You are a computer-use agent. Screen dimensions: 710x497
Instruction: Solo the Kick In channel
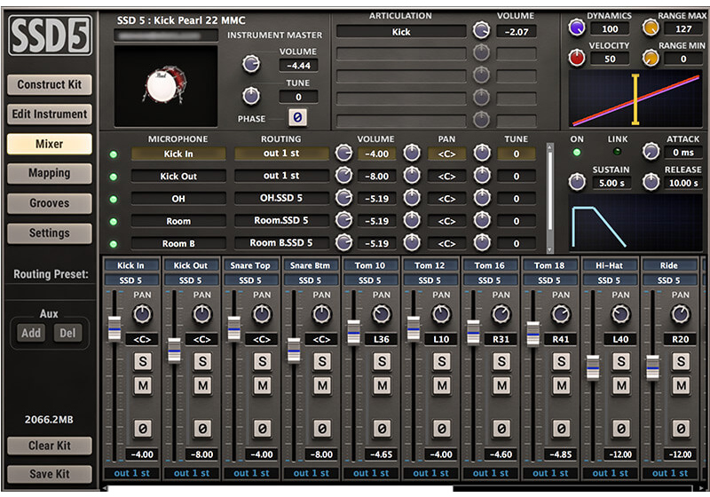pos(143,361)
